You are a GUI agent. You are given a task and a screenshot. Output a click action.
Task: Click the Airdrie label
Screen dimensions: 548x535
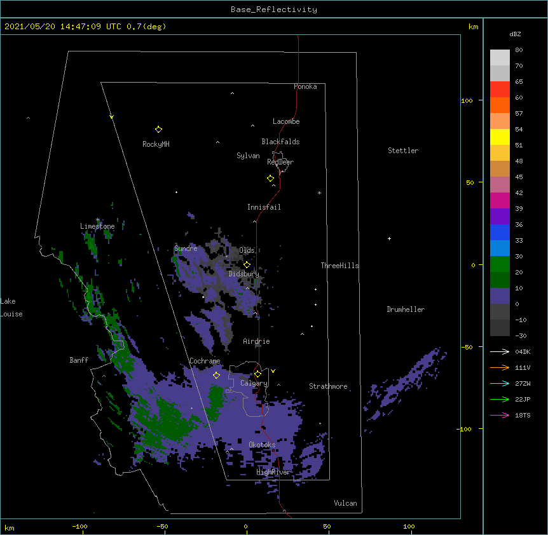(257, 341)
